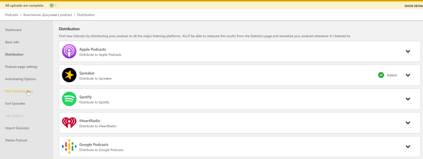Click Show Details in upload banner

[x=414, y=6]
